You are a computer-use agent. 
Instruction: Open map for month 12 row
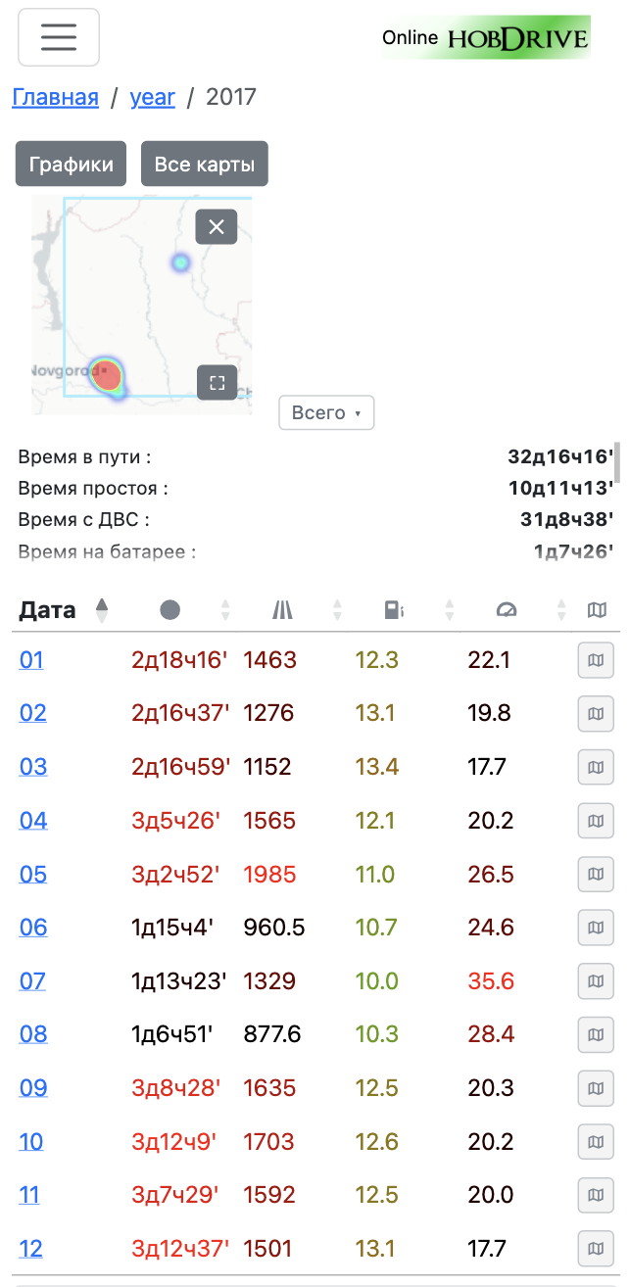[596, 1249]
